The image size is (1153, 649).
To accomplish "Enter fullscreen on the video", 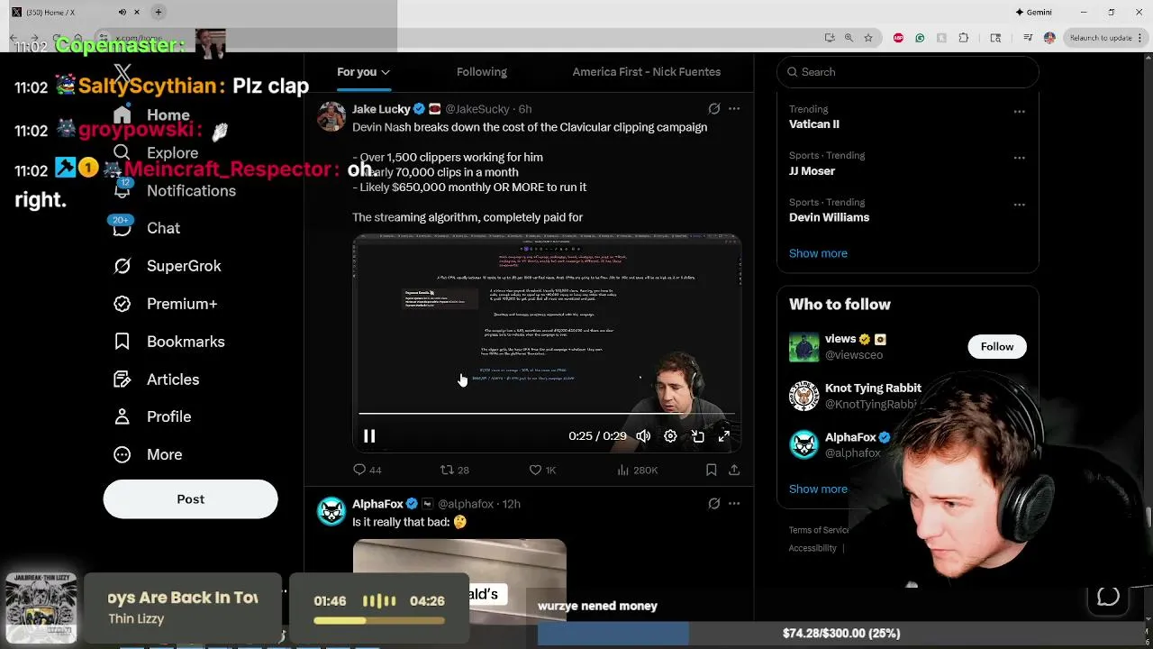I will [724, 436].
